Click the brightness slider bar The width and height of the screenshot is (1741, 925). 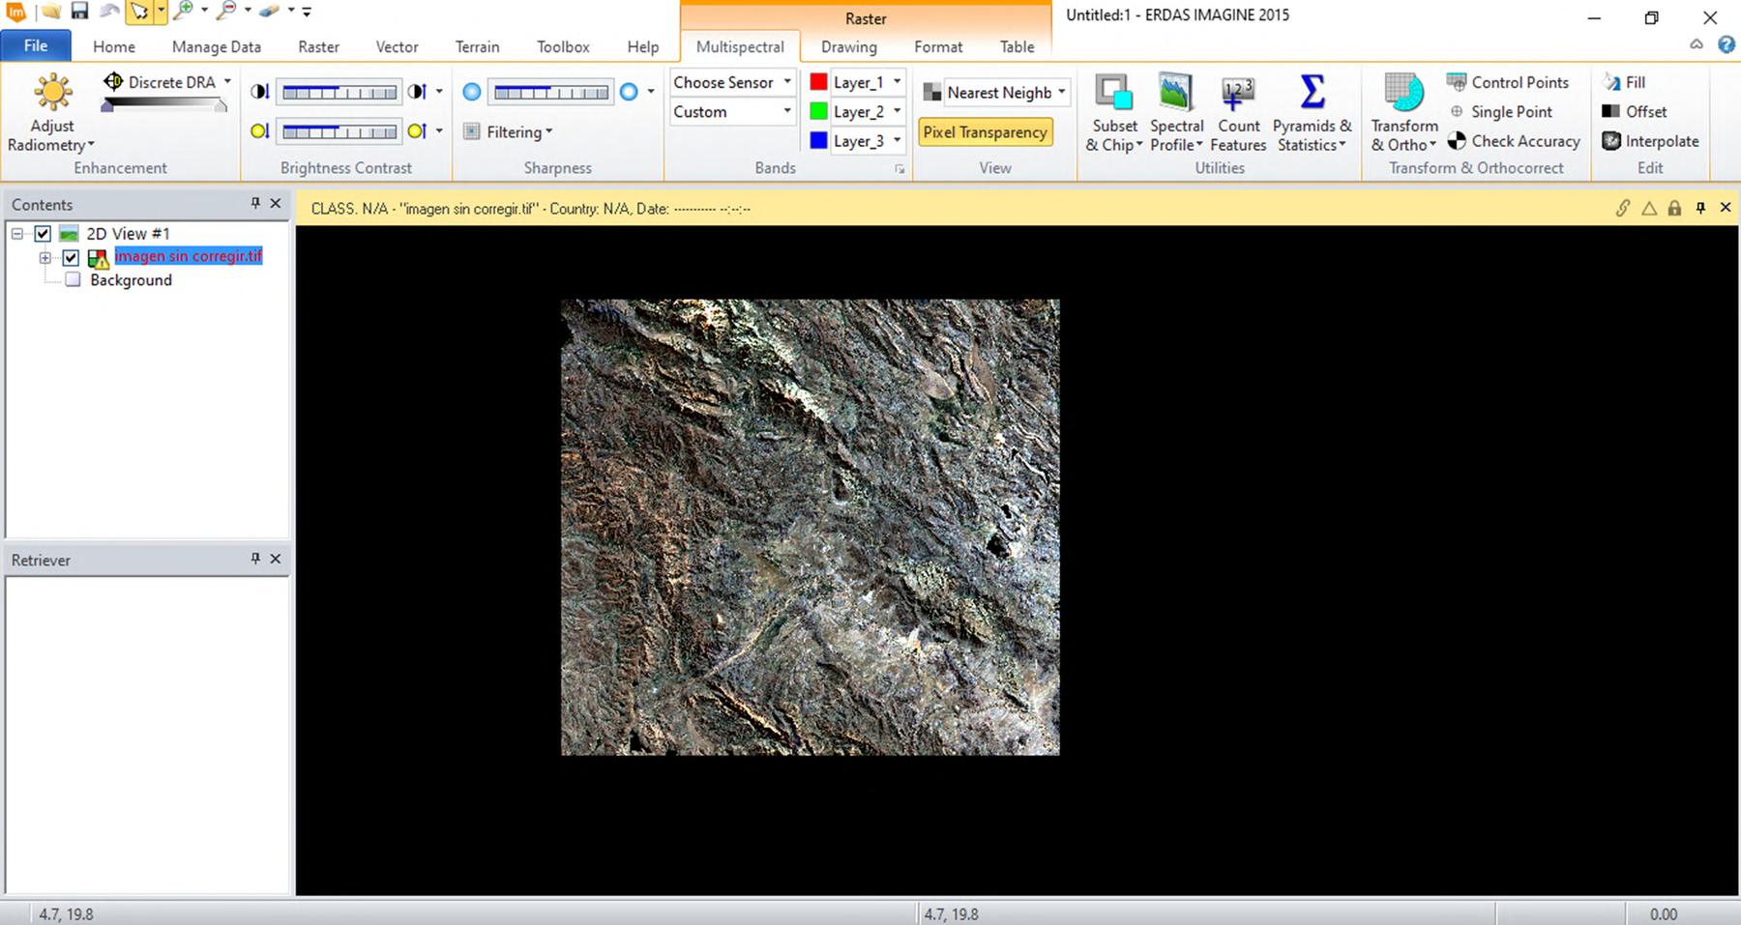(x=339, y=131)
